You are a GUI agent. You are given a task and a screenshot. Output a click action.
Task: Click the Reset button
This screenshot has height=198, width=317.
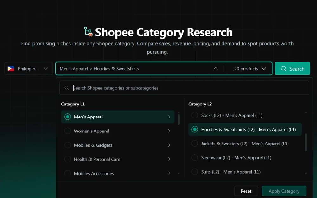click(246, 191)
